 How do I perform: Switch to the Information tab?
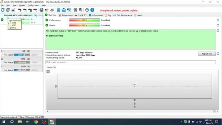tap(96, 15)
